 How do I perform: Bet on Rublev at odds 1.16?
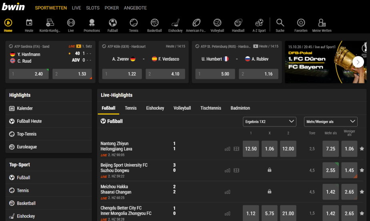point(259,74)
